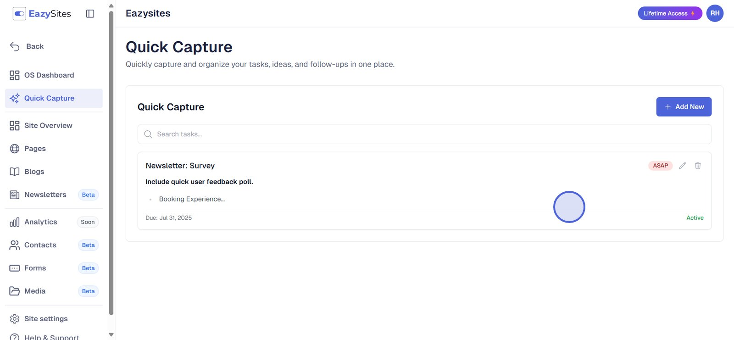
Task: Click the Media folder icon
Action: coord(15,291)
